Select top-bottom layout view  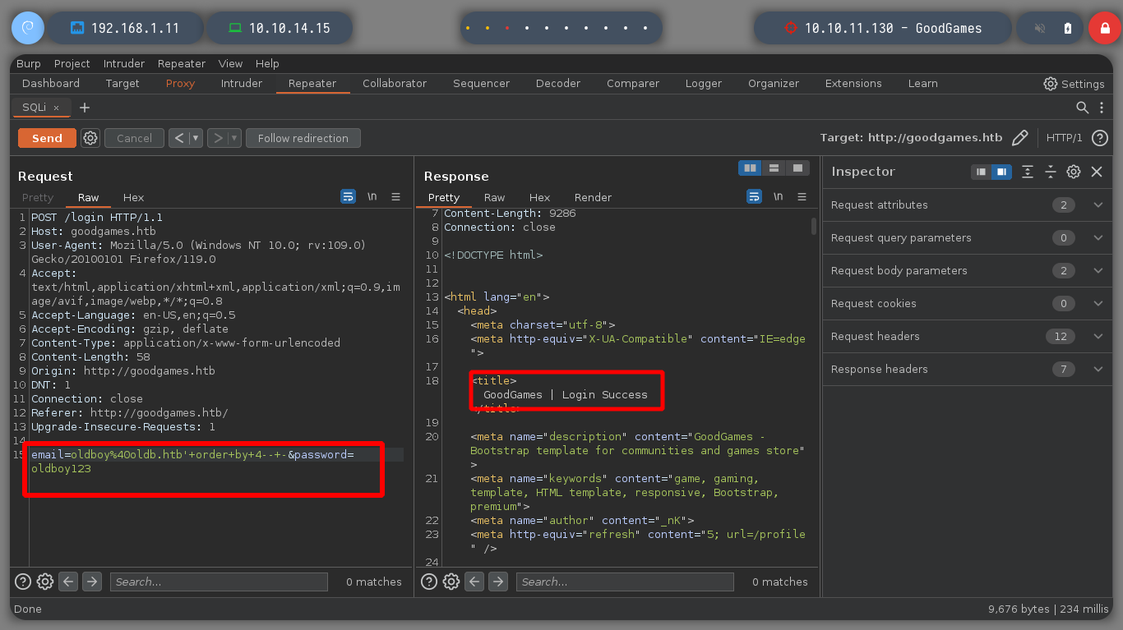[x=774, y=168]
